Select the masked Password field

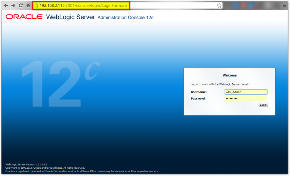(246, 98)
